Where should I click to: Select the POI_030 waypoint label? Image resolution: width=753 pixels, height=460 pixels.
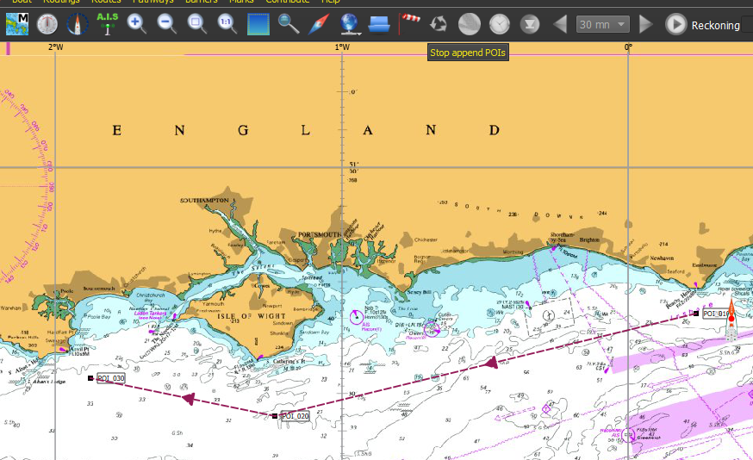click(x=110, y=378)
